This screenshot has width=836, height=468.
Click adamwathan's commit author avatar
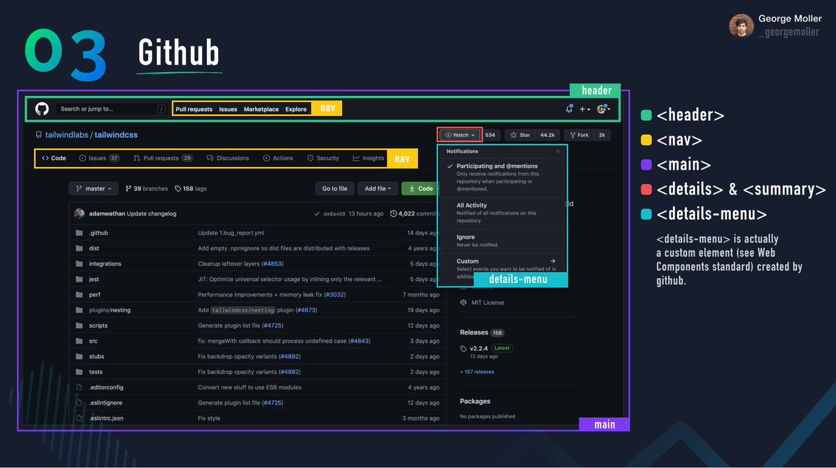coord(79,213)
